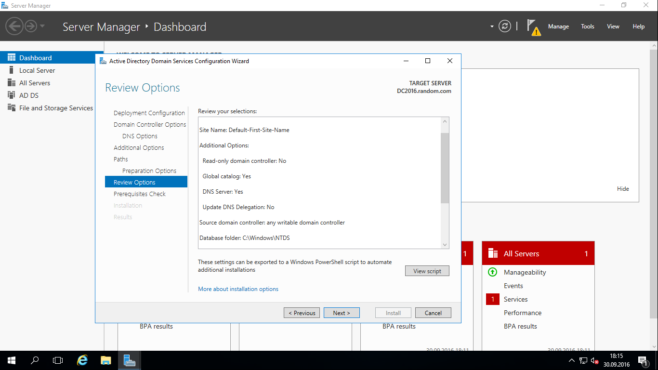
Task: Click the 'Source domain controller' line
Action: [272, 223]
